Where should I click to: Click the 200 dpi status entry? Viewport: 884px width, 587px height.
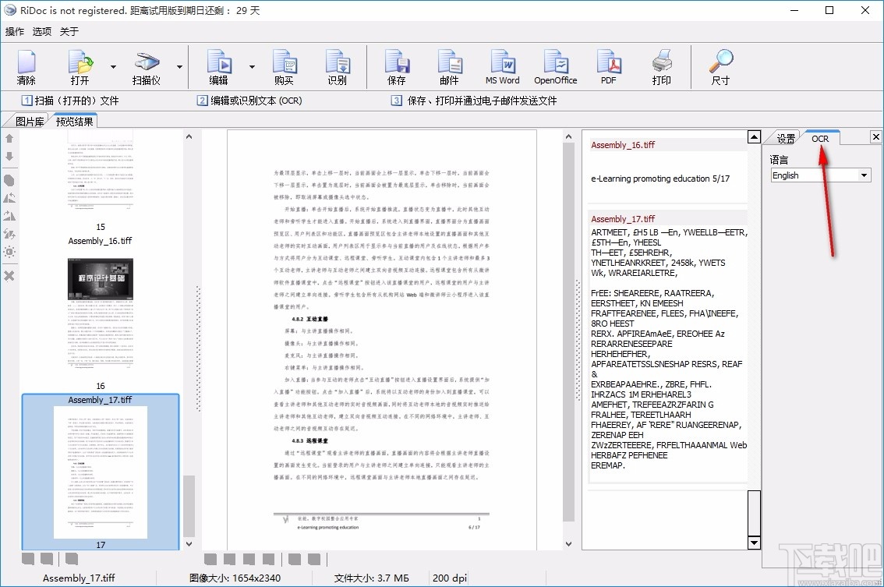(x=450, y=578)
